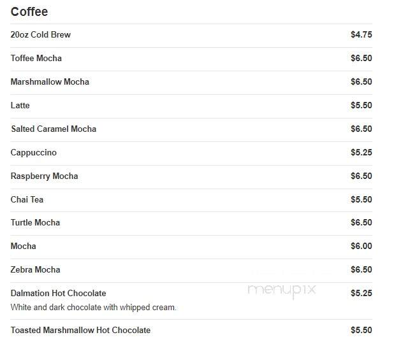The height and width of the screenshot is (342, 396).
Task: Click the white and dark chocolate description
Action: 94,308
